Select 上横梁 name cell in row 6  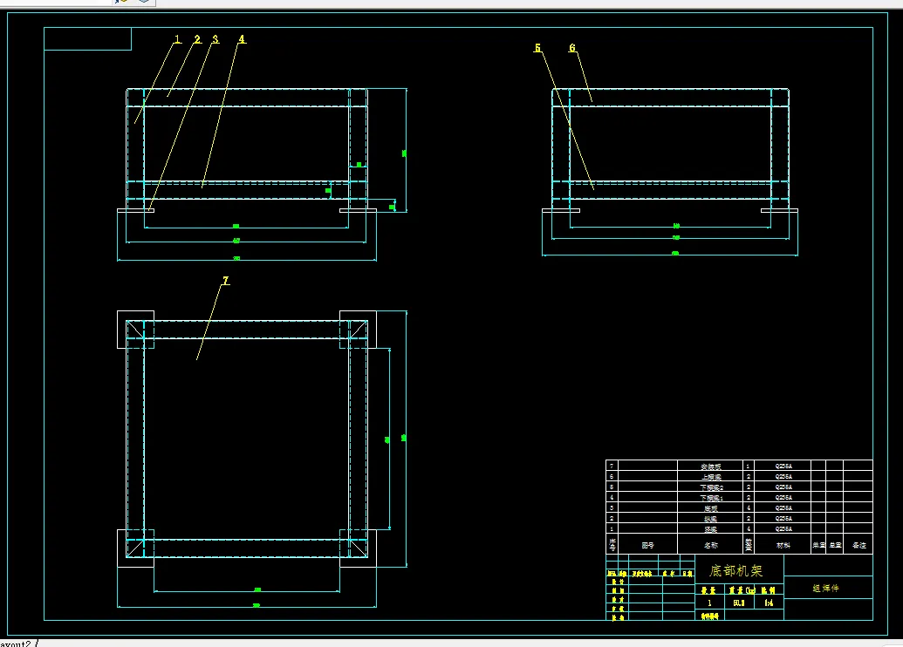[x=711, y=477]
